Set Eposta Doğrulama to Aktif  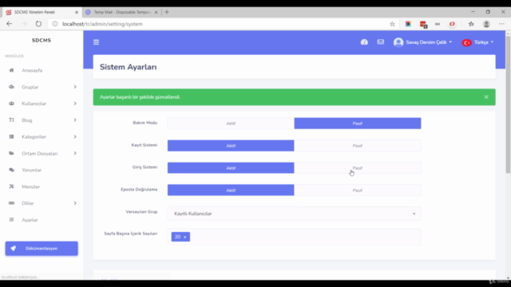pos(231,191)
